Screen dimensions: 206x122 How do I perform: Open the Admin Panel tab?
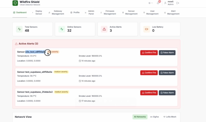tap(90, 12)
